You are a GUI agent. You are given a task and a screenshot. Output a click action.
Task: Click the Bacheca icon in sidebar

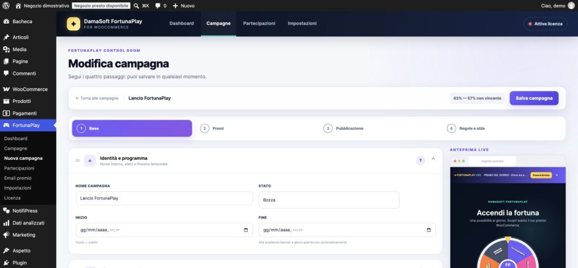6,21
